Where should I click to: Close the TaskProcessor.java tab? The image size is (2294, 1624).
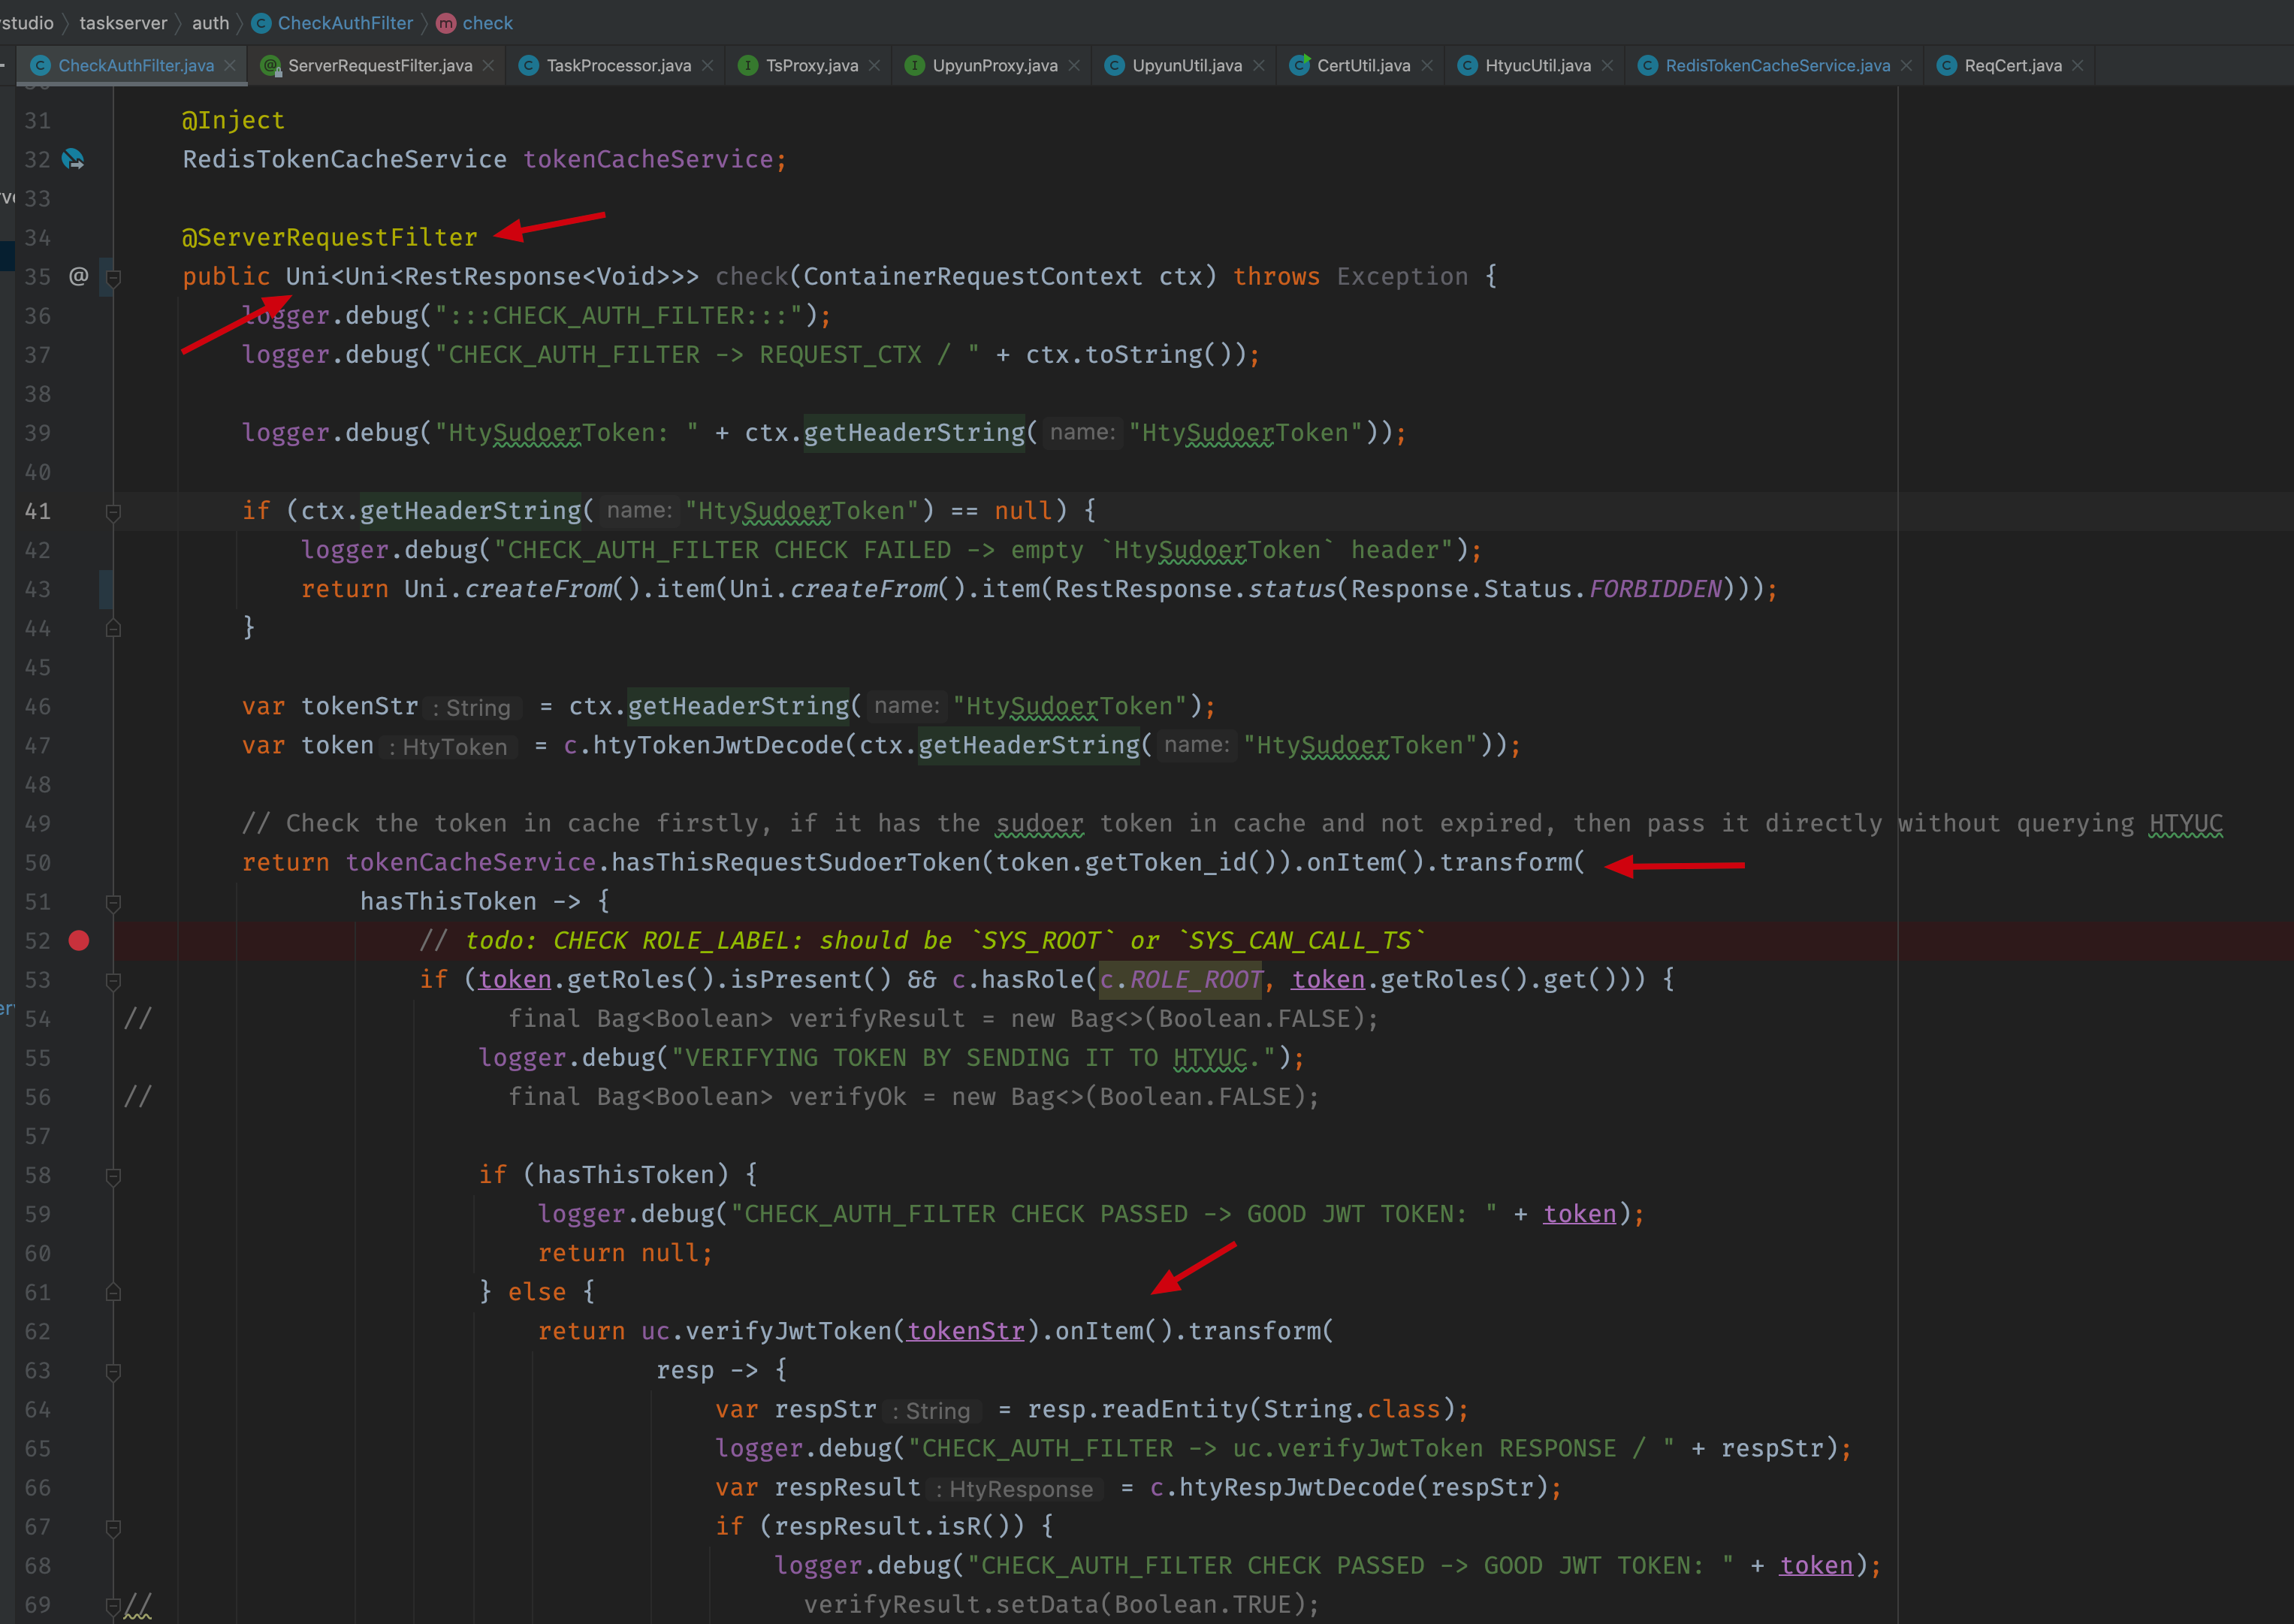pos(708,65)
